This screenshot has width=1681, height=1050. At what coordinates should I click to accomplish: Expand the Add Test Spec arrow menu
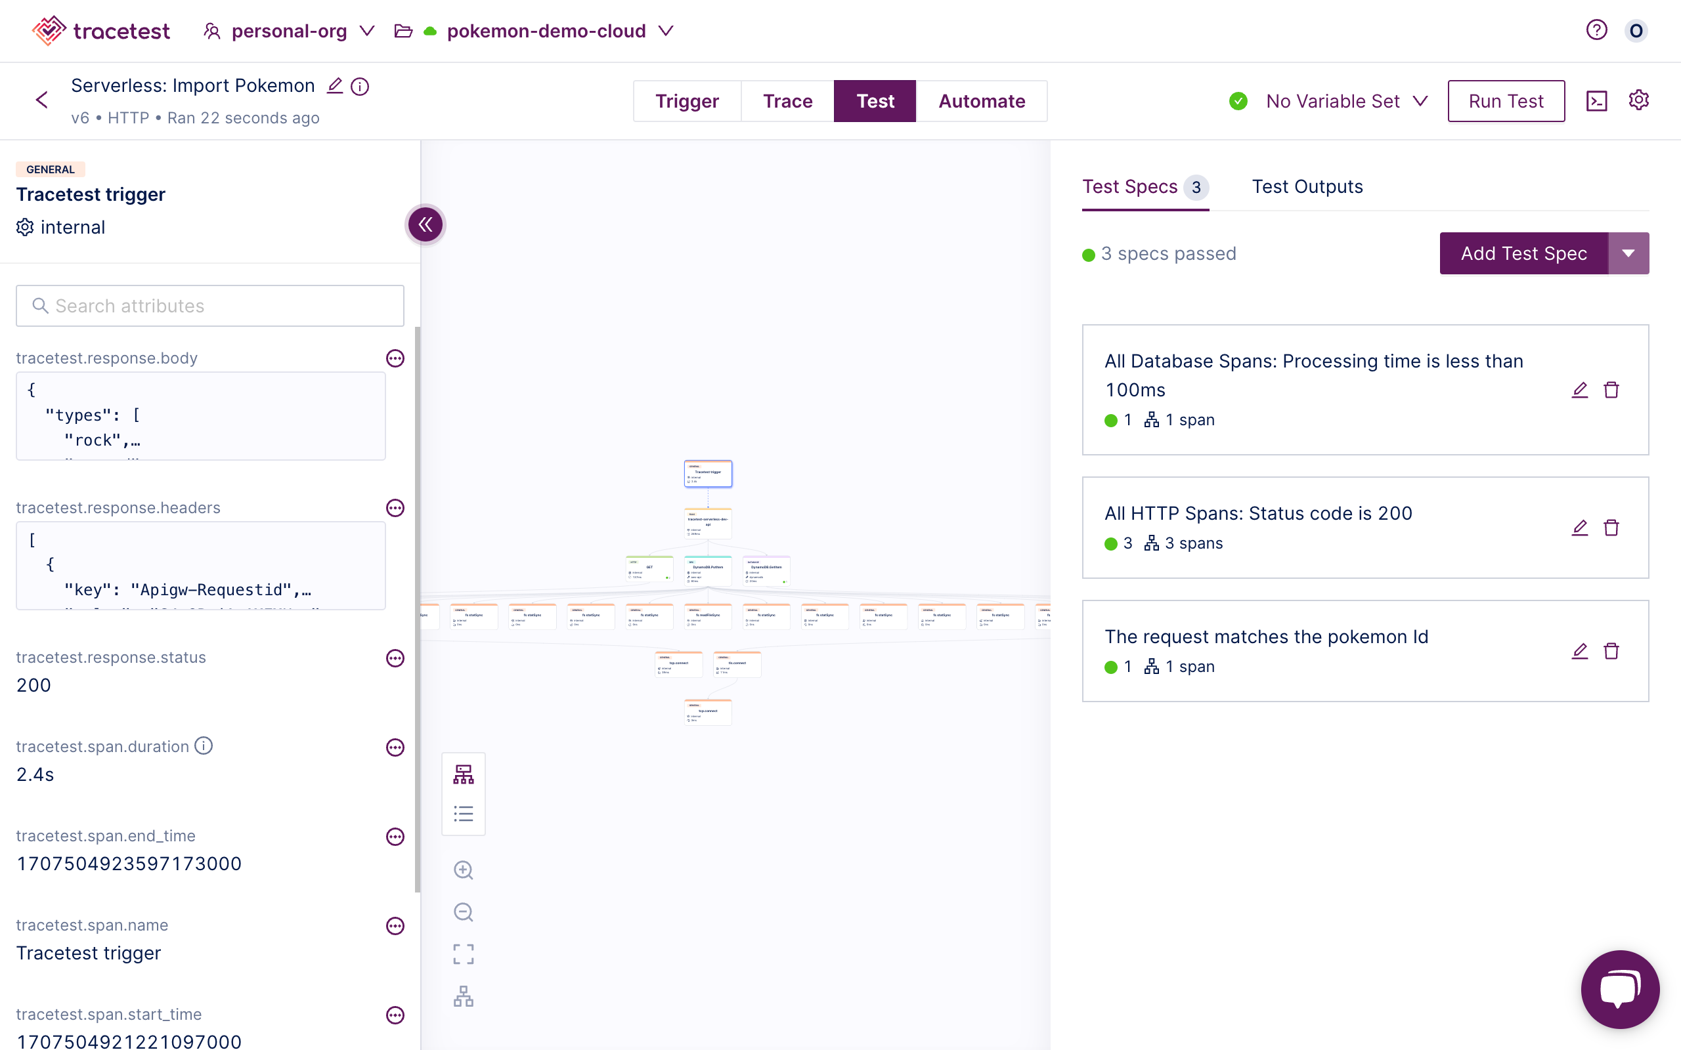pyautogui.click(x=1628, y=253)
